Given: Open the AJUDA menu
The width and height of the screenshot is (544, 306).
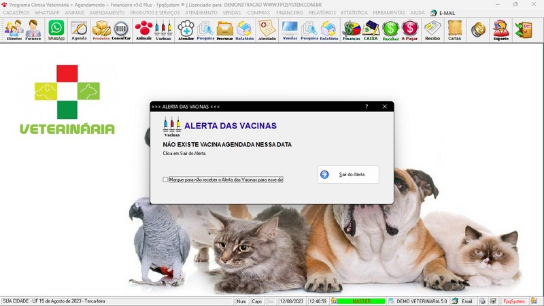Looking at the screenshot, I should coord(418,13).
